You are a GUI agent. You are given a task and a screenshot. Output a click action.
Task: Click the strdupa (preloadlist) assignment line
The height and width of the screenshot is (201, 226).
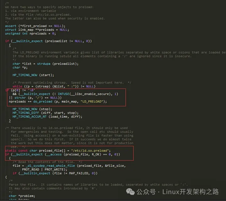45,64
